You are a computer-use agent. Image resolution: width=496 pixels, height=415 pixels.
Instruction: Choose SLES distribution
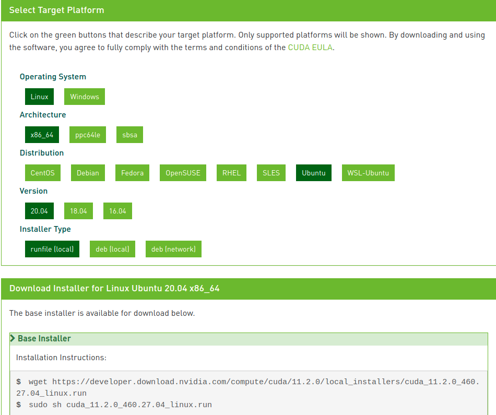(x=271, y=173)
